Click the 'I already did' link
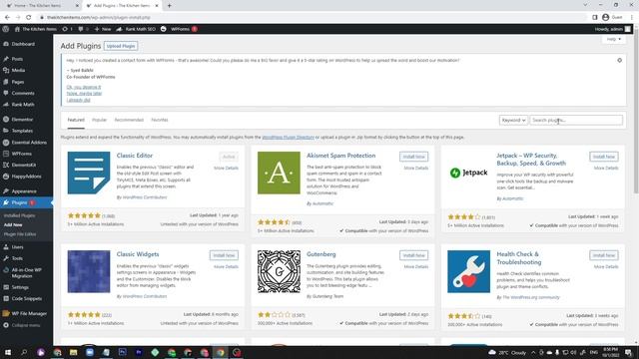 (78, 100)
